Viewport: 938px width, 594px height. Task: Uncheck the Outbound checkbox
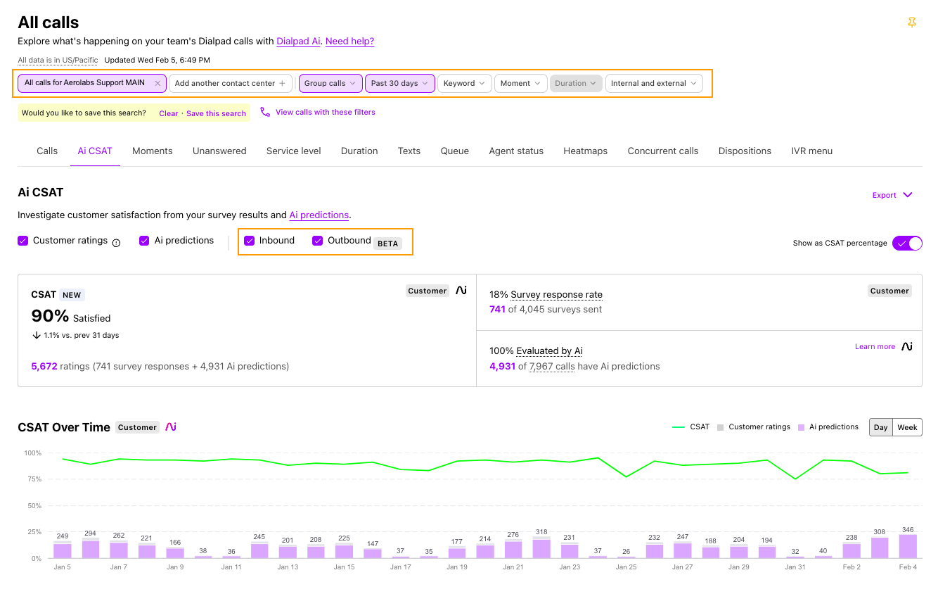coord(318,241)
